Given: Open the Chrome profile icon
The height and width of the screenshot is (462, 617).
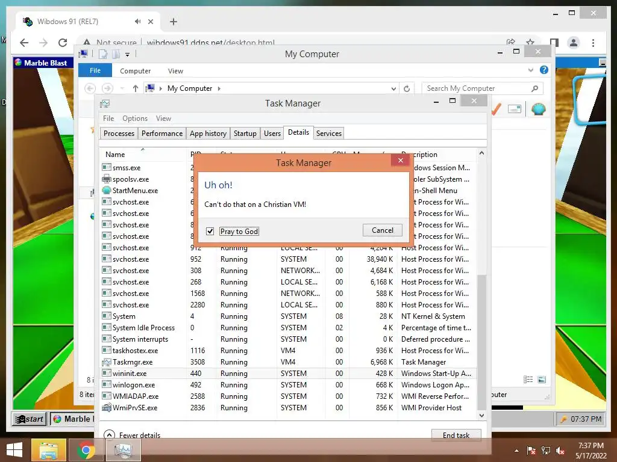Looking at the screenshot, I should pyautogui.click(x=574, y=43).
